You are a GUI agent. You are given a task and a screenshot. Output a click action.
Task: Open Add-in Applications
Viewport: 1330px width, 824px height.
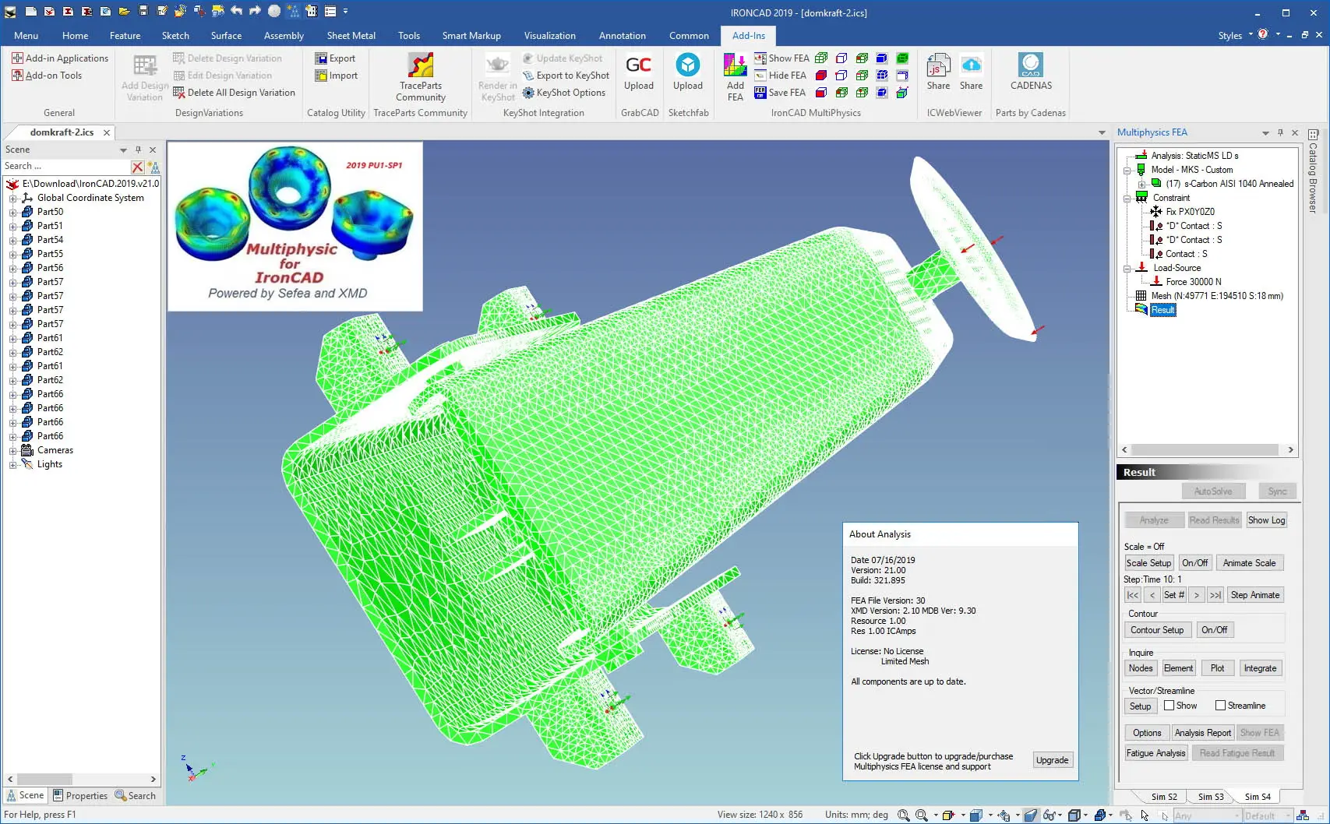tap(60, 58)
